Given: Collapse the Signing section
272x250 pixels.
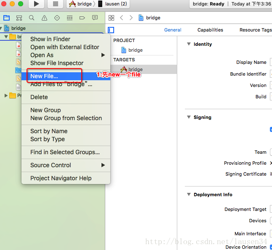Looking at the screenshot, I should (189, 117).
